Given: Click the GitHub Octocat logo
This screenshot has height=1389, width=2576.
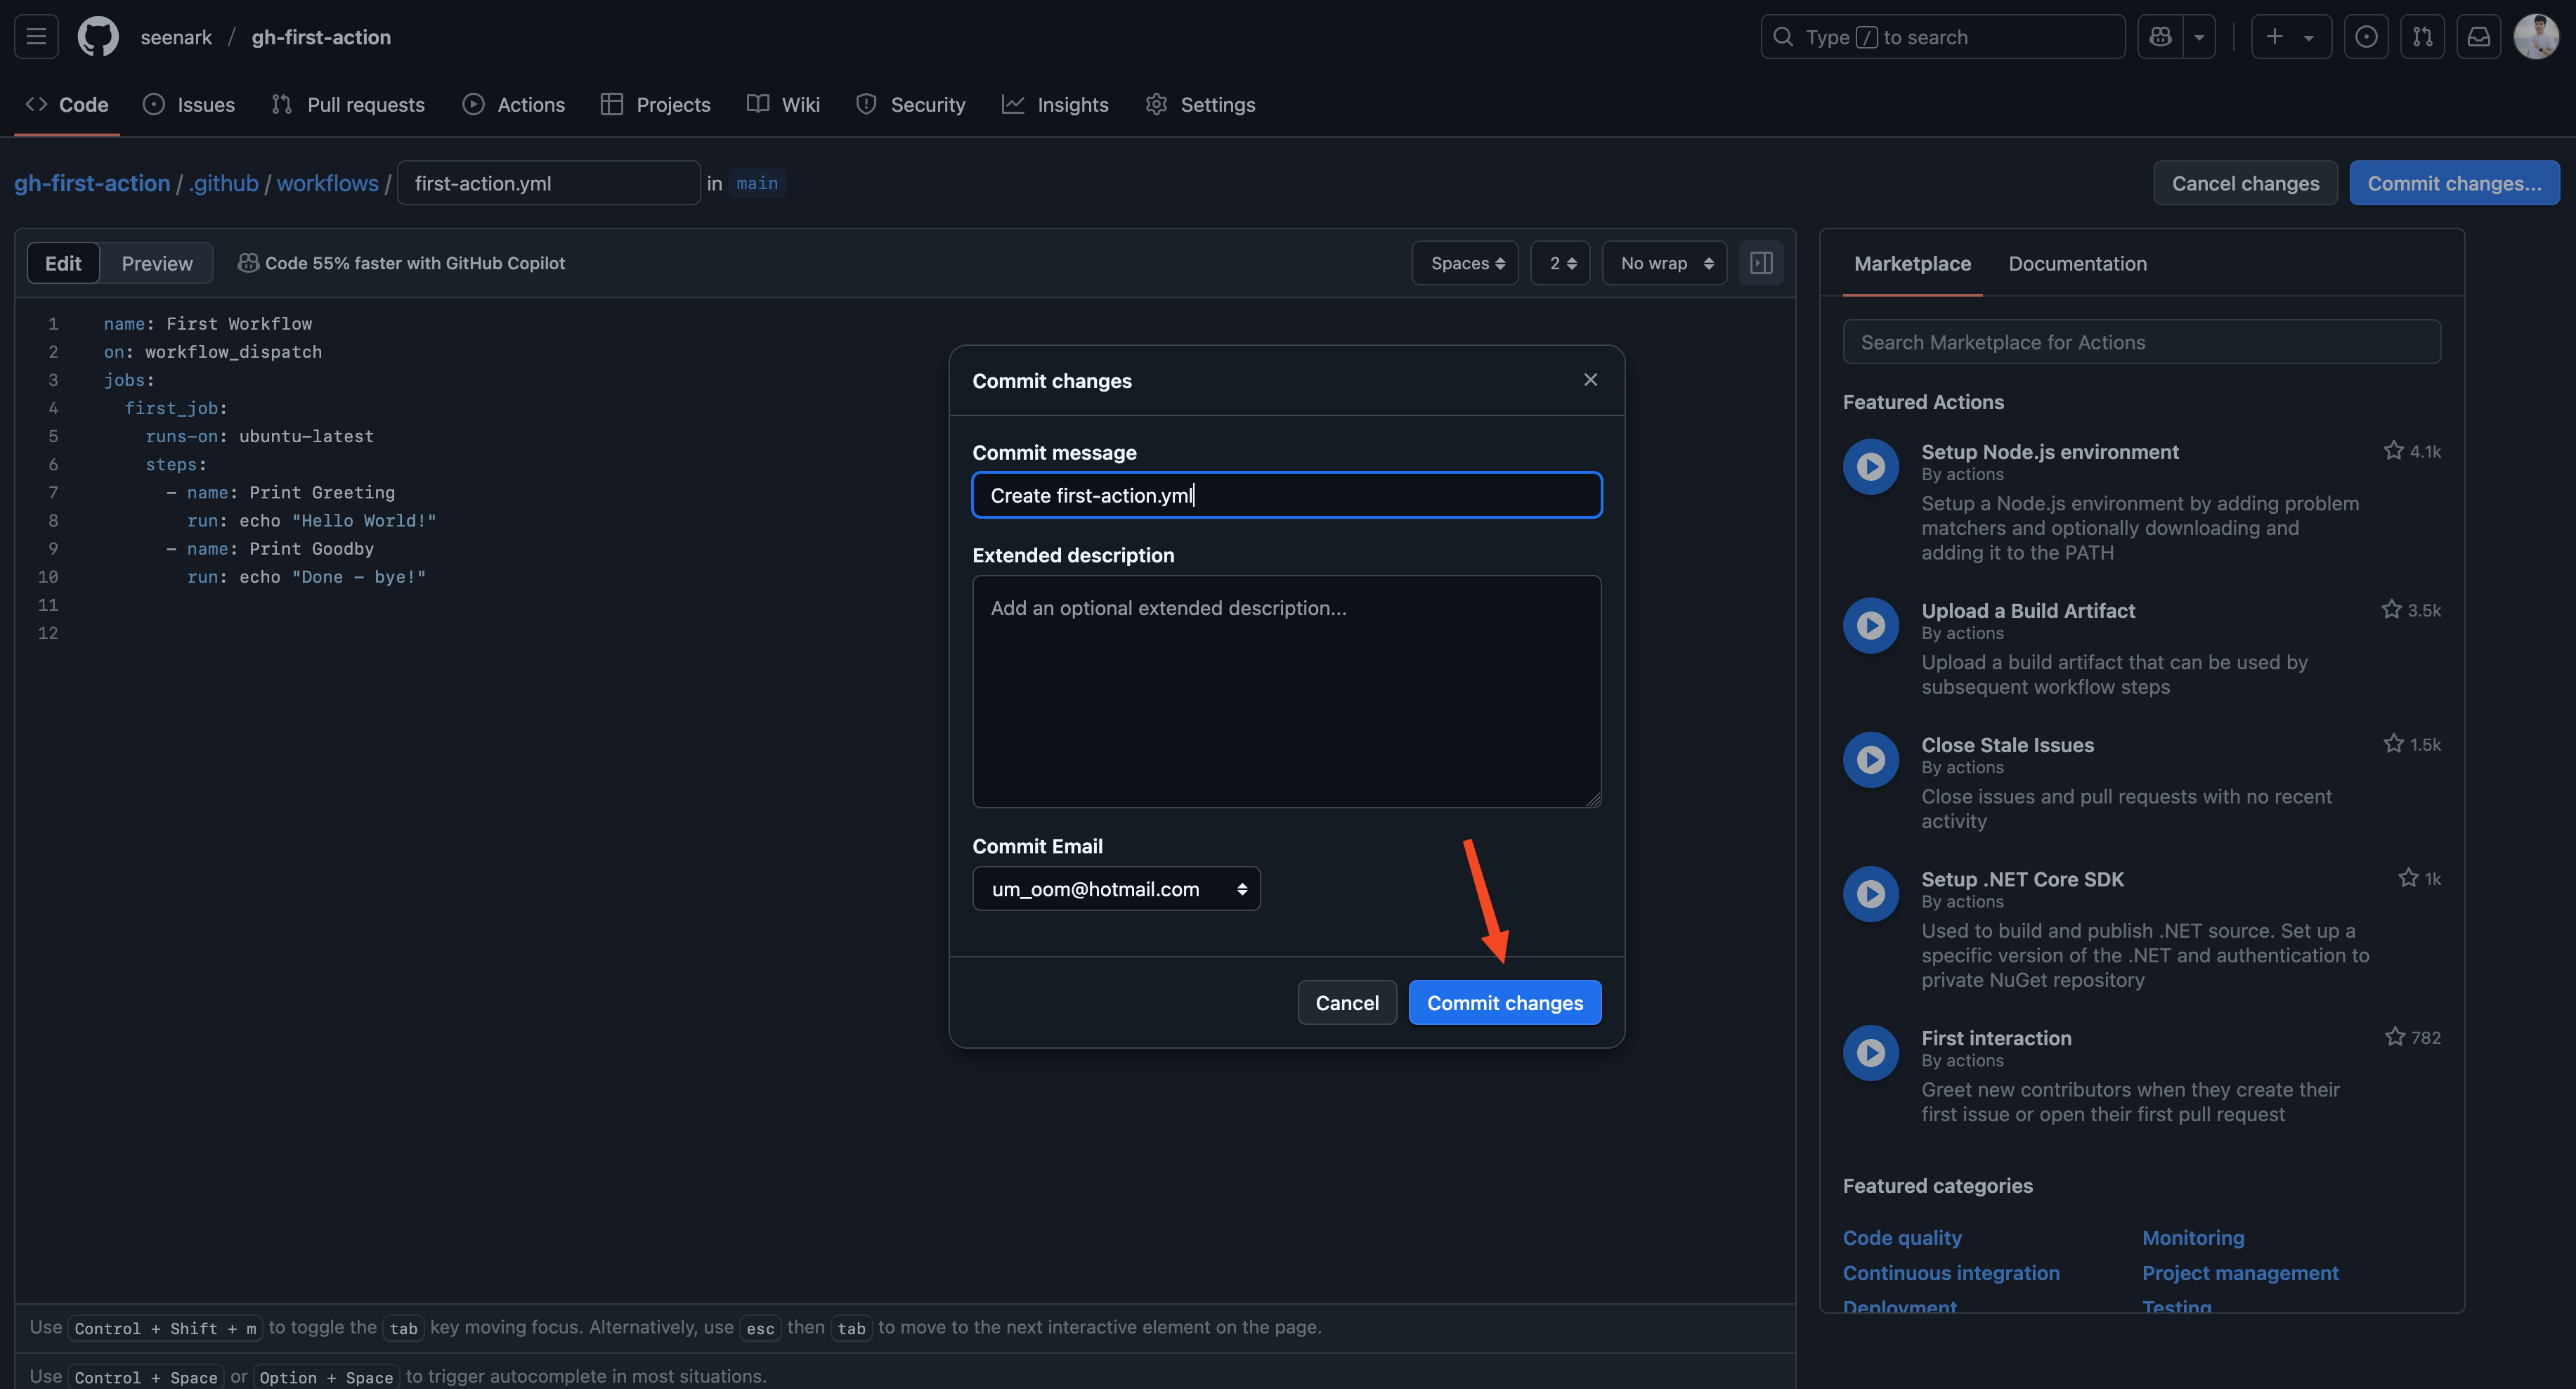Looking at the screenshot, I should 98,37.
